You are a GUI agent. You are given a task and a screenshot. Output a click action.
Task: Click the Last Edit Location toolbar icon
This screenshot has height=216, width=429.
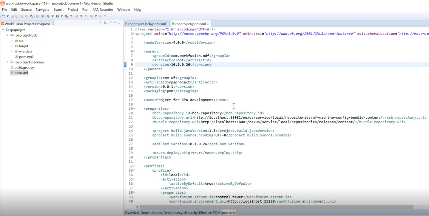pyautogui.click(x=87, y=16)
